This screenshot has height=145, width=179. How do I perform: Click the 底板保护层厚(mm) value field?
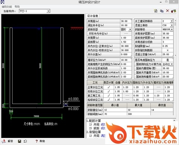[167, 38]
